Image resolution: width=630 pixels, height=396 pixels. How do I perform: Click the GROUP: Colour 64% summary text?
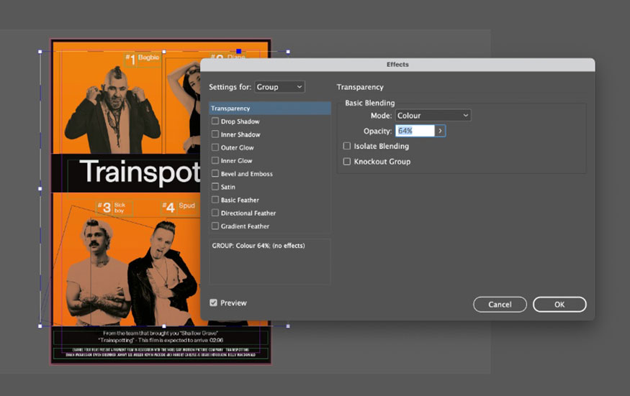click(258, 246)
